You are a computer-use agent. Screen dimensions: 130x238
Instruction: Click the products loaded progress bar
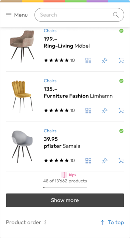tap(65, 188)
